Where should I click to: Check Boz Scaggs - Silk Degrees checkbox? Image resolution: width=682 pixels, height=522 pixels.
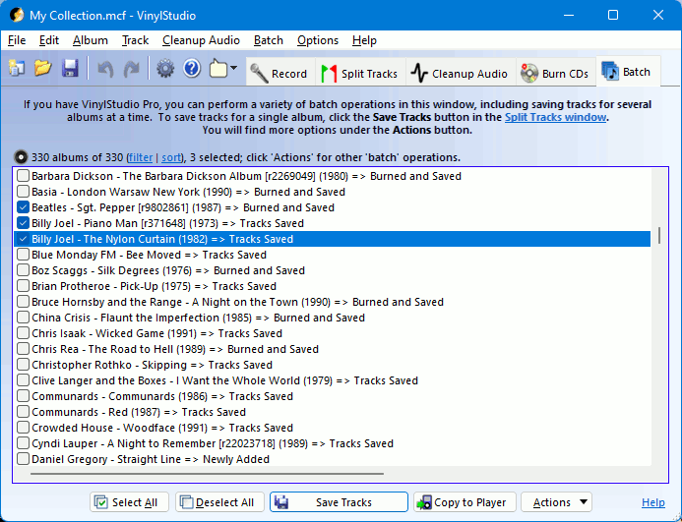(x=23, y=270)
